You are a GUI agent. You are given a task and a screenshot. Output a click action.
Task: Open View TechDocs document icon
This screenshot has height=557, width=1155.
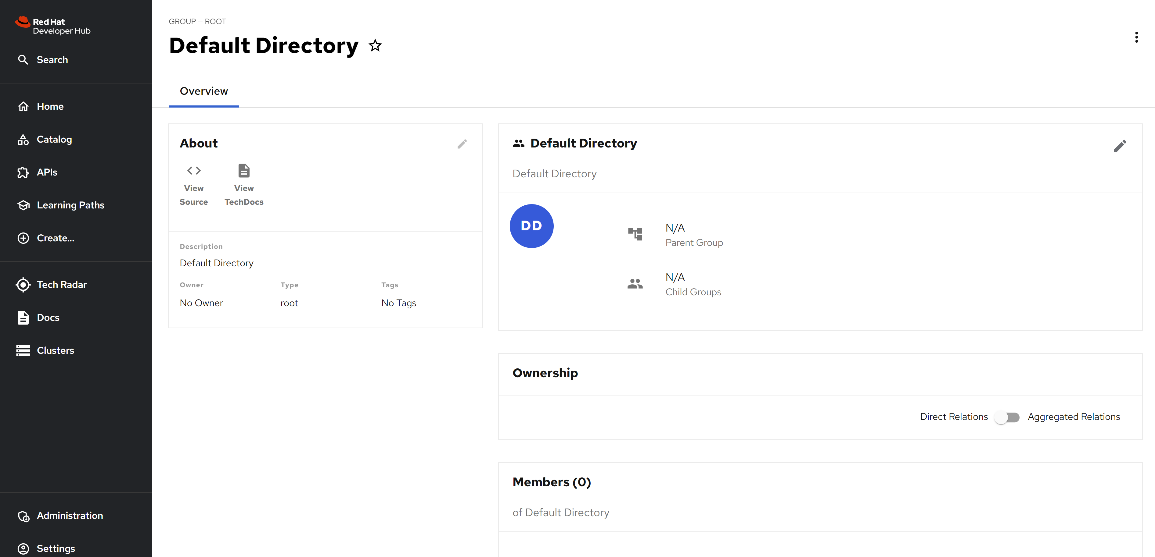(x=244, y=171)
